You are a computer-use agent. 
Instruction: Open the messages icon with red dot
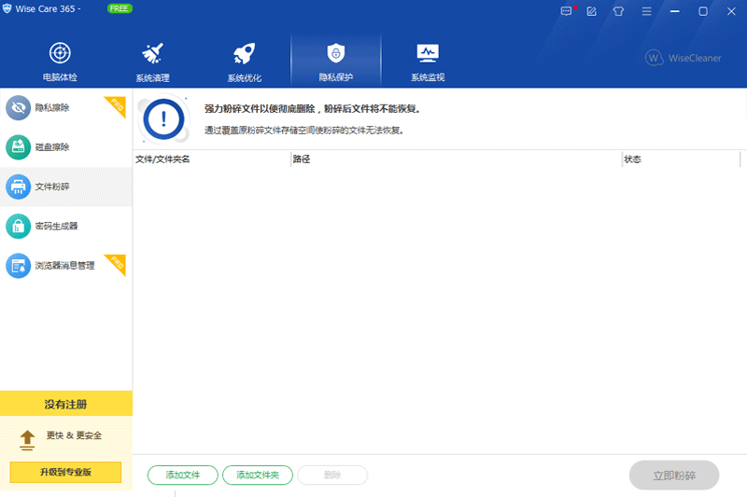[566, 11]
